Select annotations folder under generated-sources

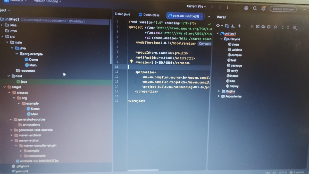[29, 125]
